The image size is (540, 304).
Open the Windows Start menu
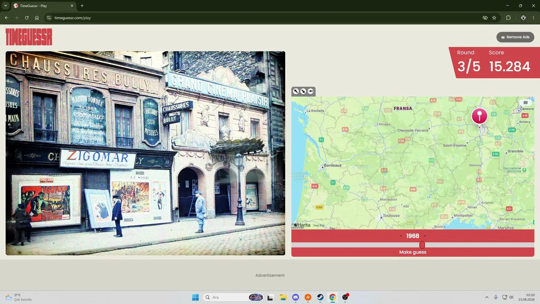195,297
